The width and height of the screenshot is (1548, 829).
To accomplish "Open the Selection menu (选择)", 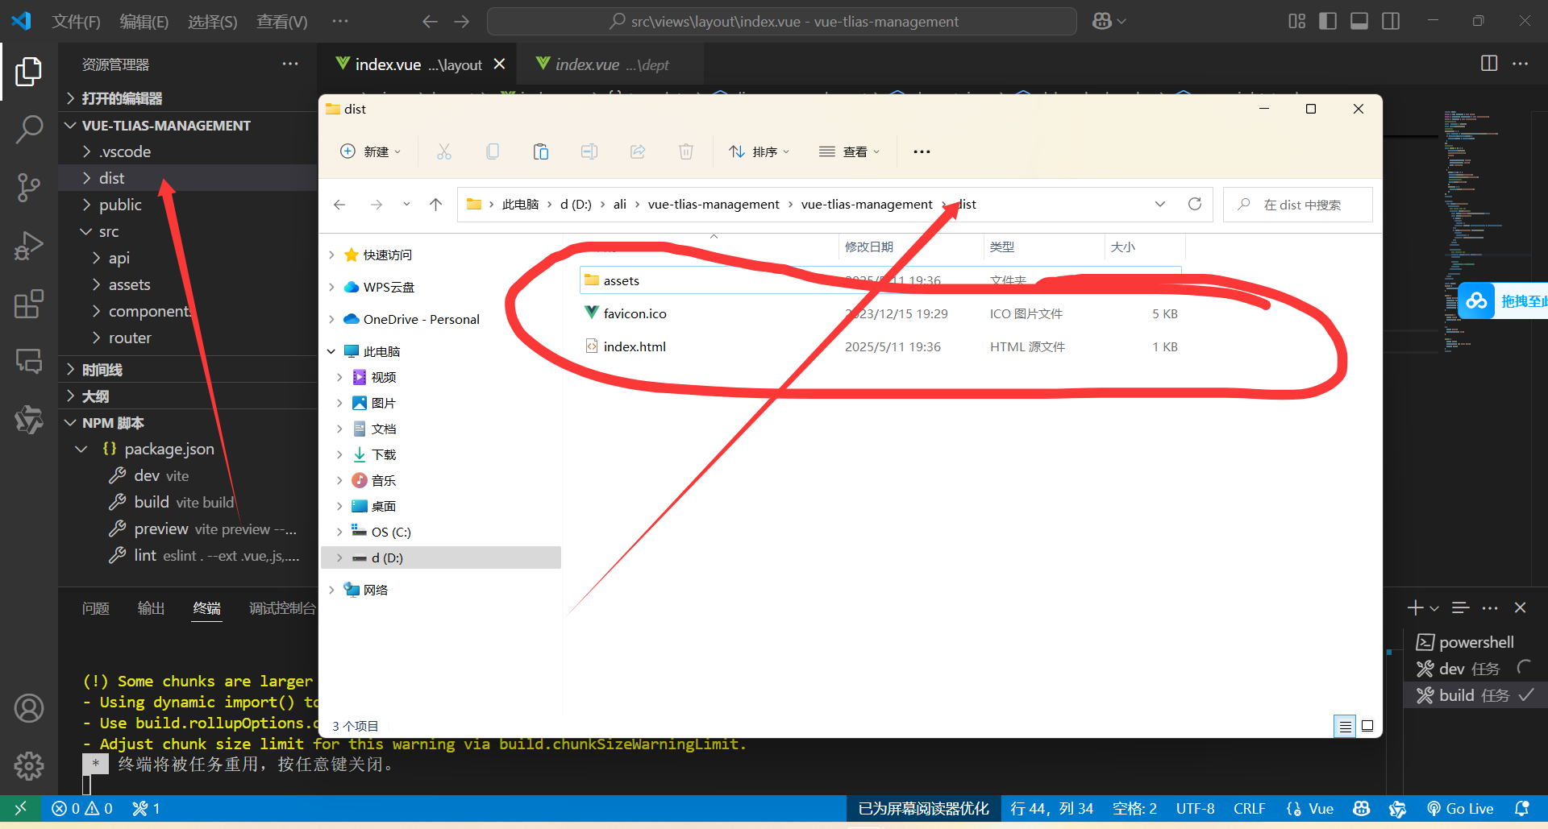I will tap(212, 22).
